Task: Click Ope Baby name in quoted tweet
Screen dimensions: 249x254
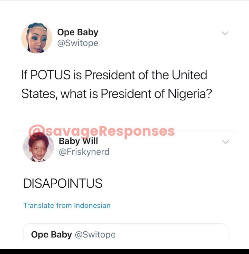Action: (x=51, y=235)
